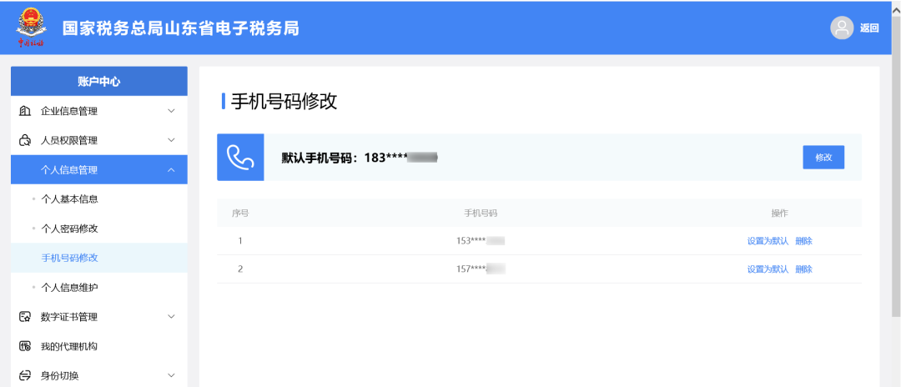Open 数字证书管理 menu
Viewport: 901px width, 387px height.
point(98,316)
